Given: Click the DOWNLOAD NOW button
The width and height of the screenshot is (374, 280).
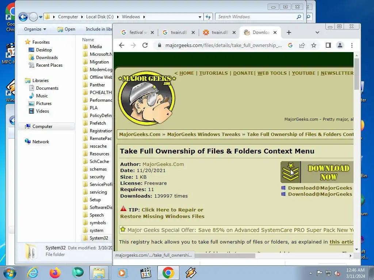Looking at the screenshot, I should [317, 172].
